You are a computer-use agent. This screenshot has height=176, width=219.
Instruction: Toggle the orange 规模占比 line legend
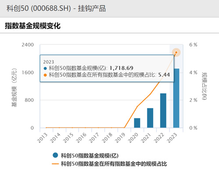click(x=109, y=164)
